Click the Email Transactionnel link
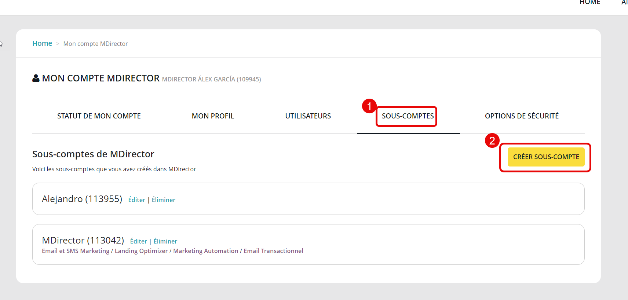628x300 pixels. (x=273, y=251)
